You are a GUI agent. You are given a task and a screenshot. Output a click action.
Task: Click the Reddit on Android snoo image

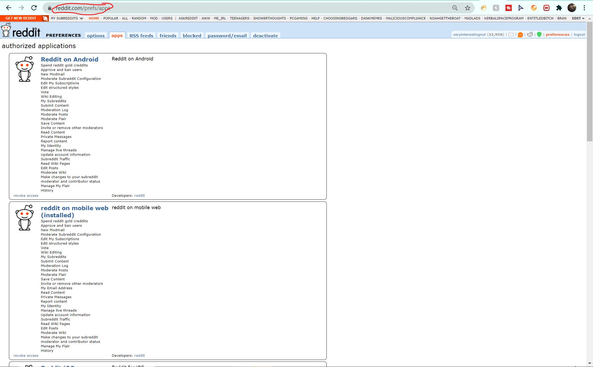pyautogui.click(x=25, y=69)
